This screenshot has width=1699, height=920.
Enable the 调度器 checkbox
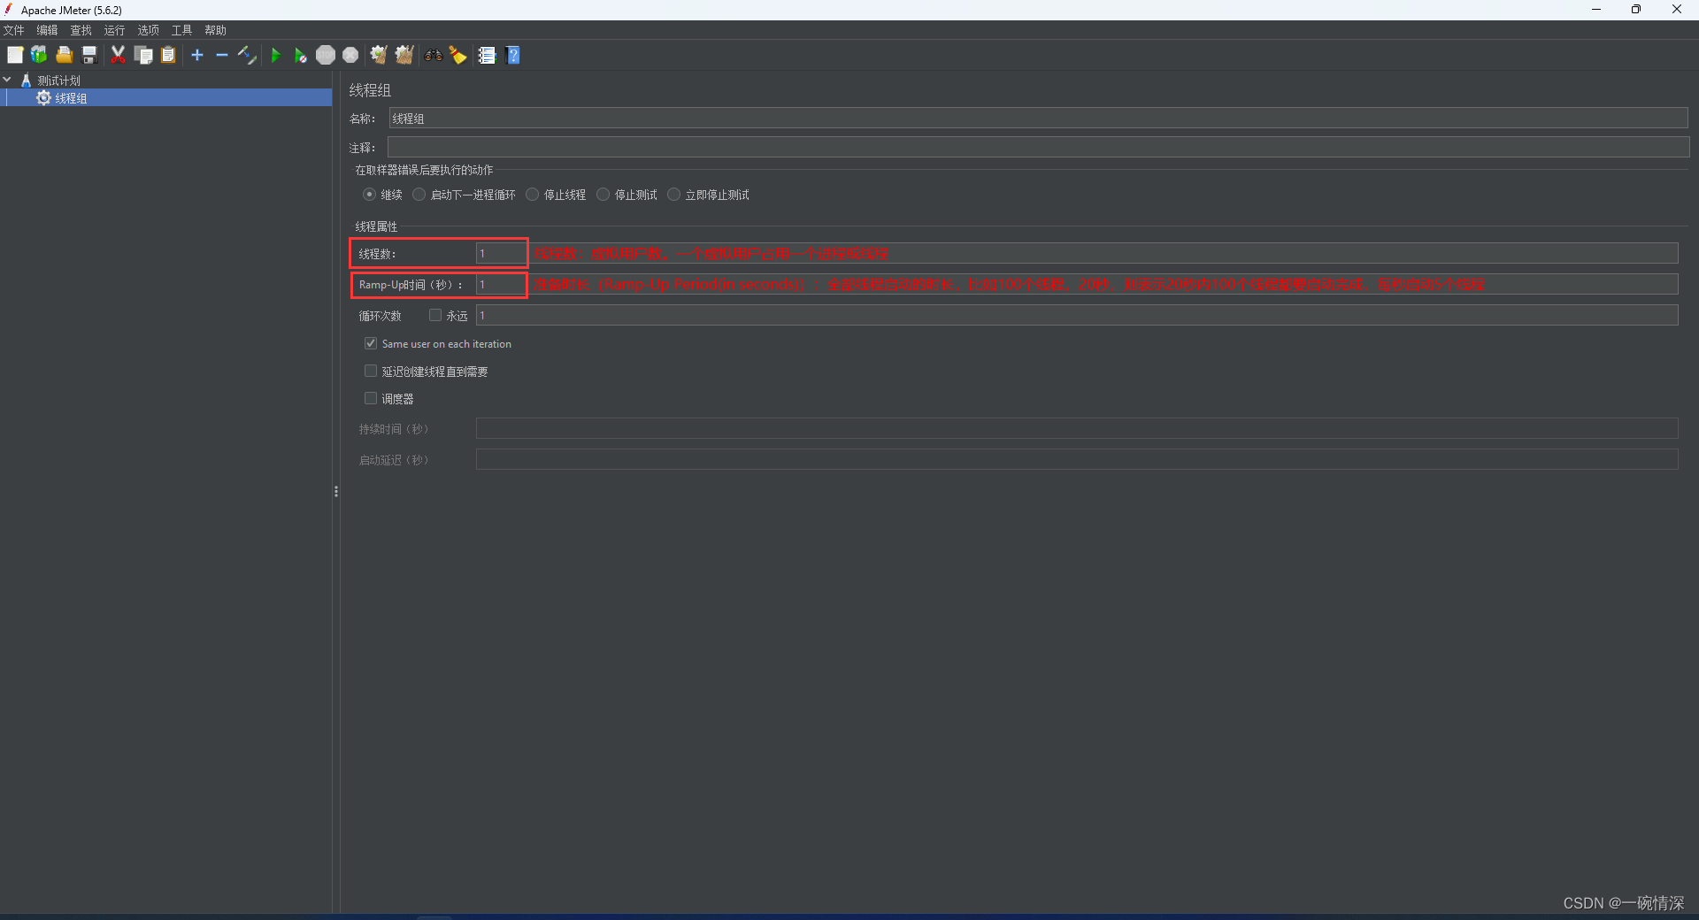point(371,398)
